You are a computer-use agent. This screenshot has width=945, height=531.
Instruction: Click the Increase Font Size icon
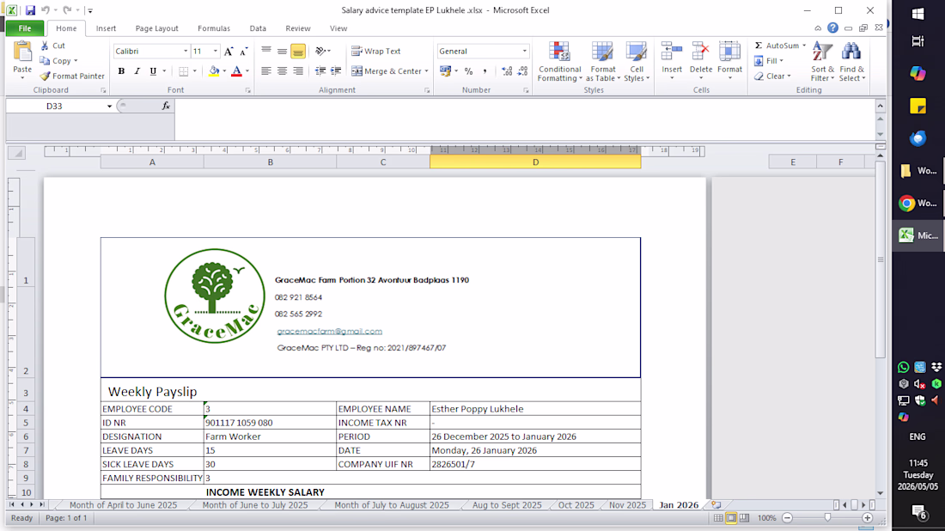point(229,52)
